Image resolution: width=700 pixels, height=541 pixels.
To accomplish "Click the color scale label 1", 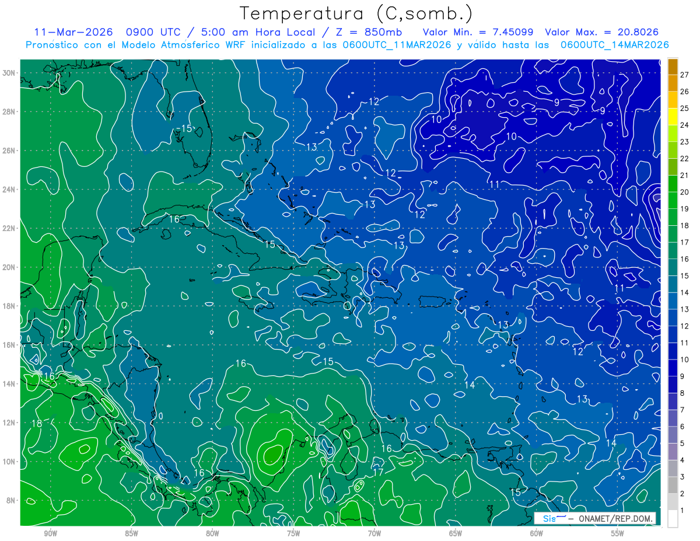I will pos(682,511).
